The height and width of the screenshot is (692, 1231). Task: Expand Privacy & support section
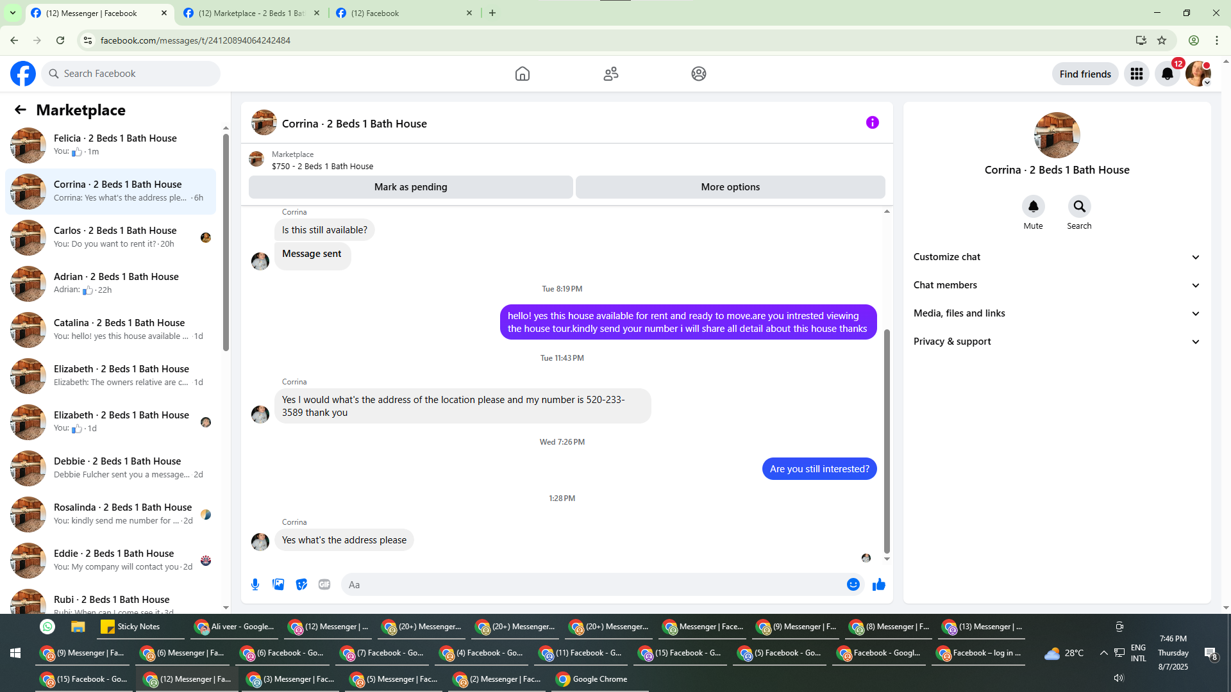(1057, 342)
